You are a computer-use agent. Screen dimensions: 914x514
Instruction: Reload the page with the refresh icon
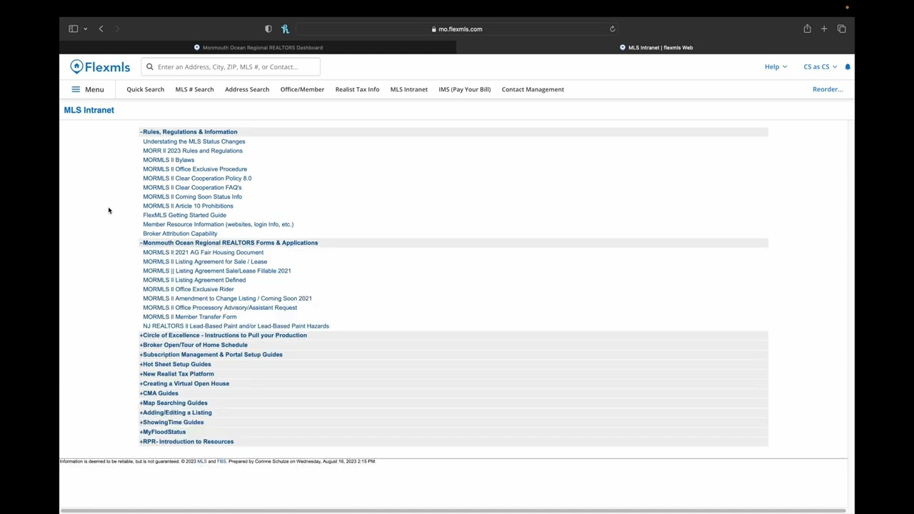point(612,29)
